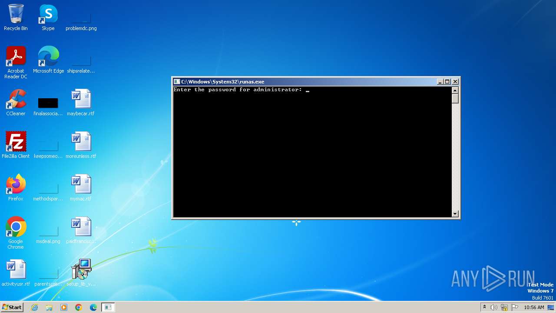Select the moreunless.rtf document icon
The image size is (556, 313).
click(x=81, y=145)
